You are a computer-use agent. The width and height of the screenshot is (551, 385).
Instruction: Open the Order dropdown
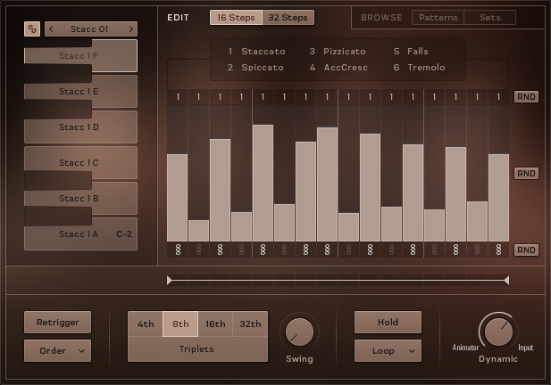(x=57, y=351)
